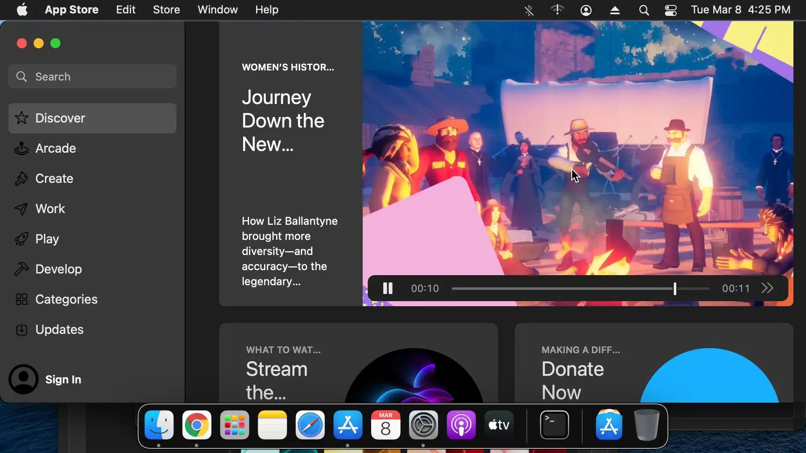
Task: Open the Develop hammer section
Action: [58, 269]
